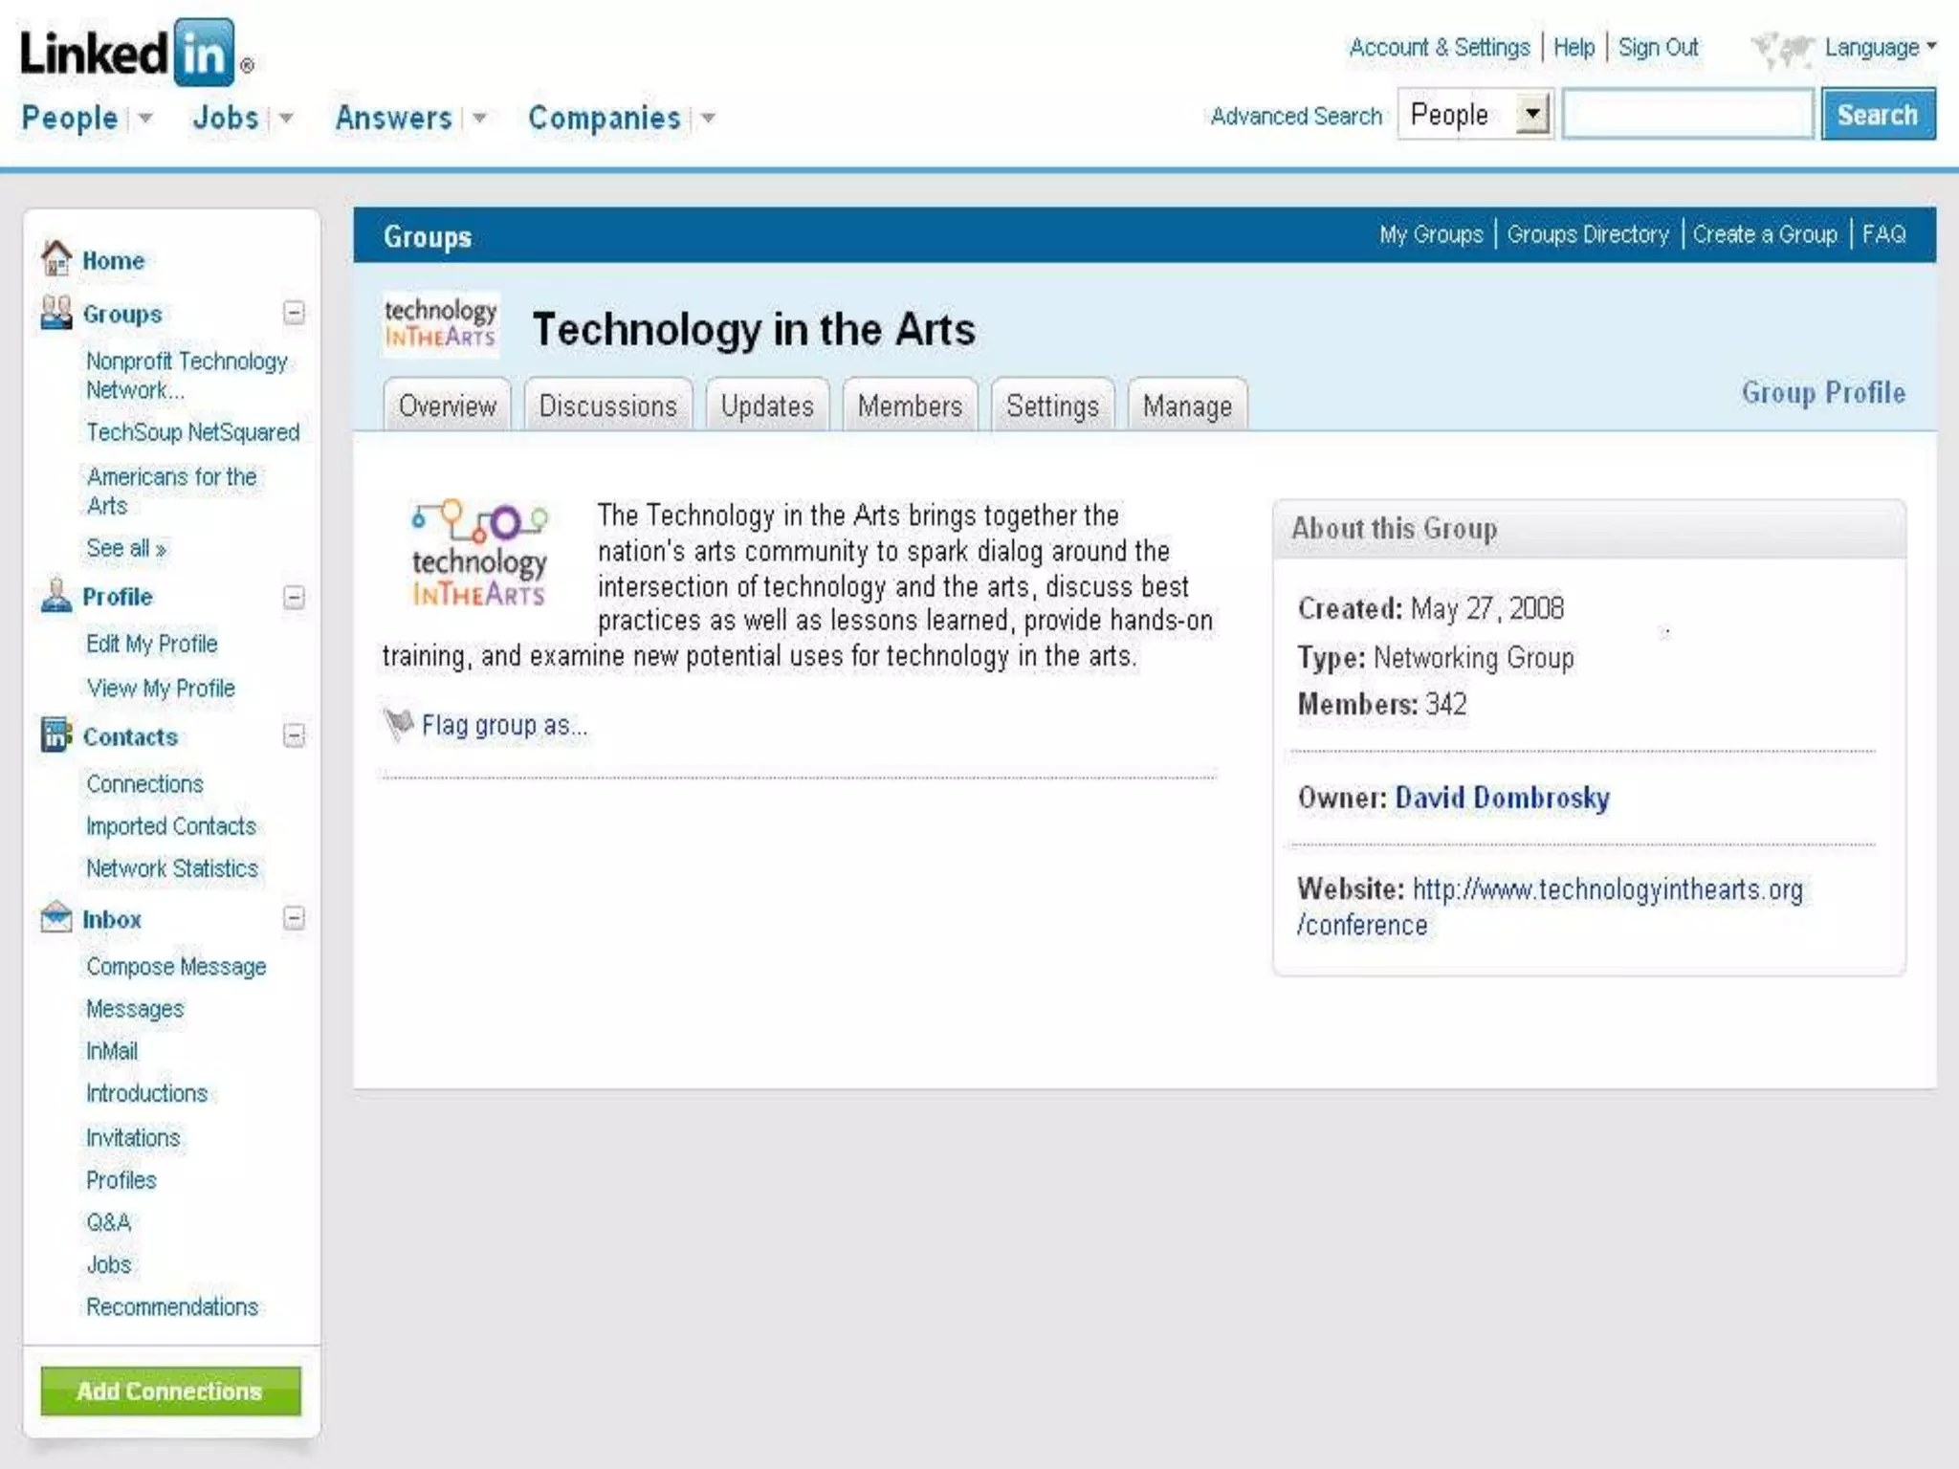
Task: Expand the Companies menu arrow
Action: (x=709, y=119)
